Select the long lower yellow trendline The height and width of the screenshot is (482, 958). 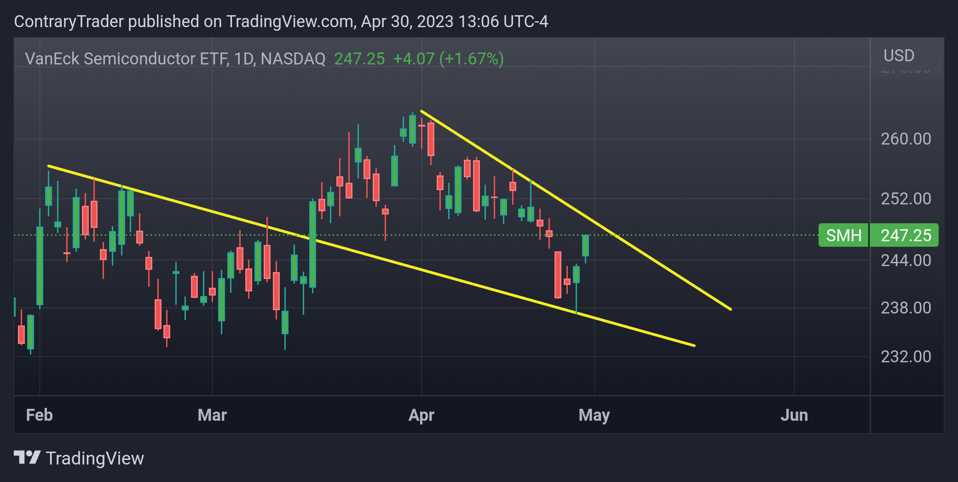point(371,256)
